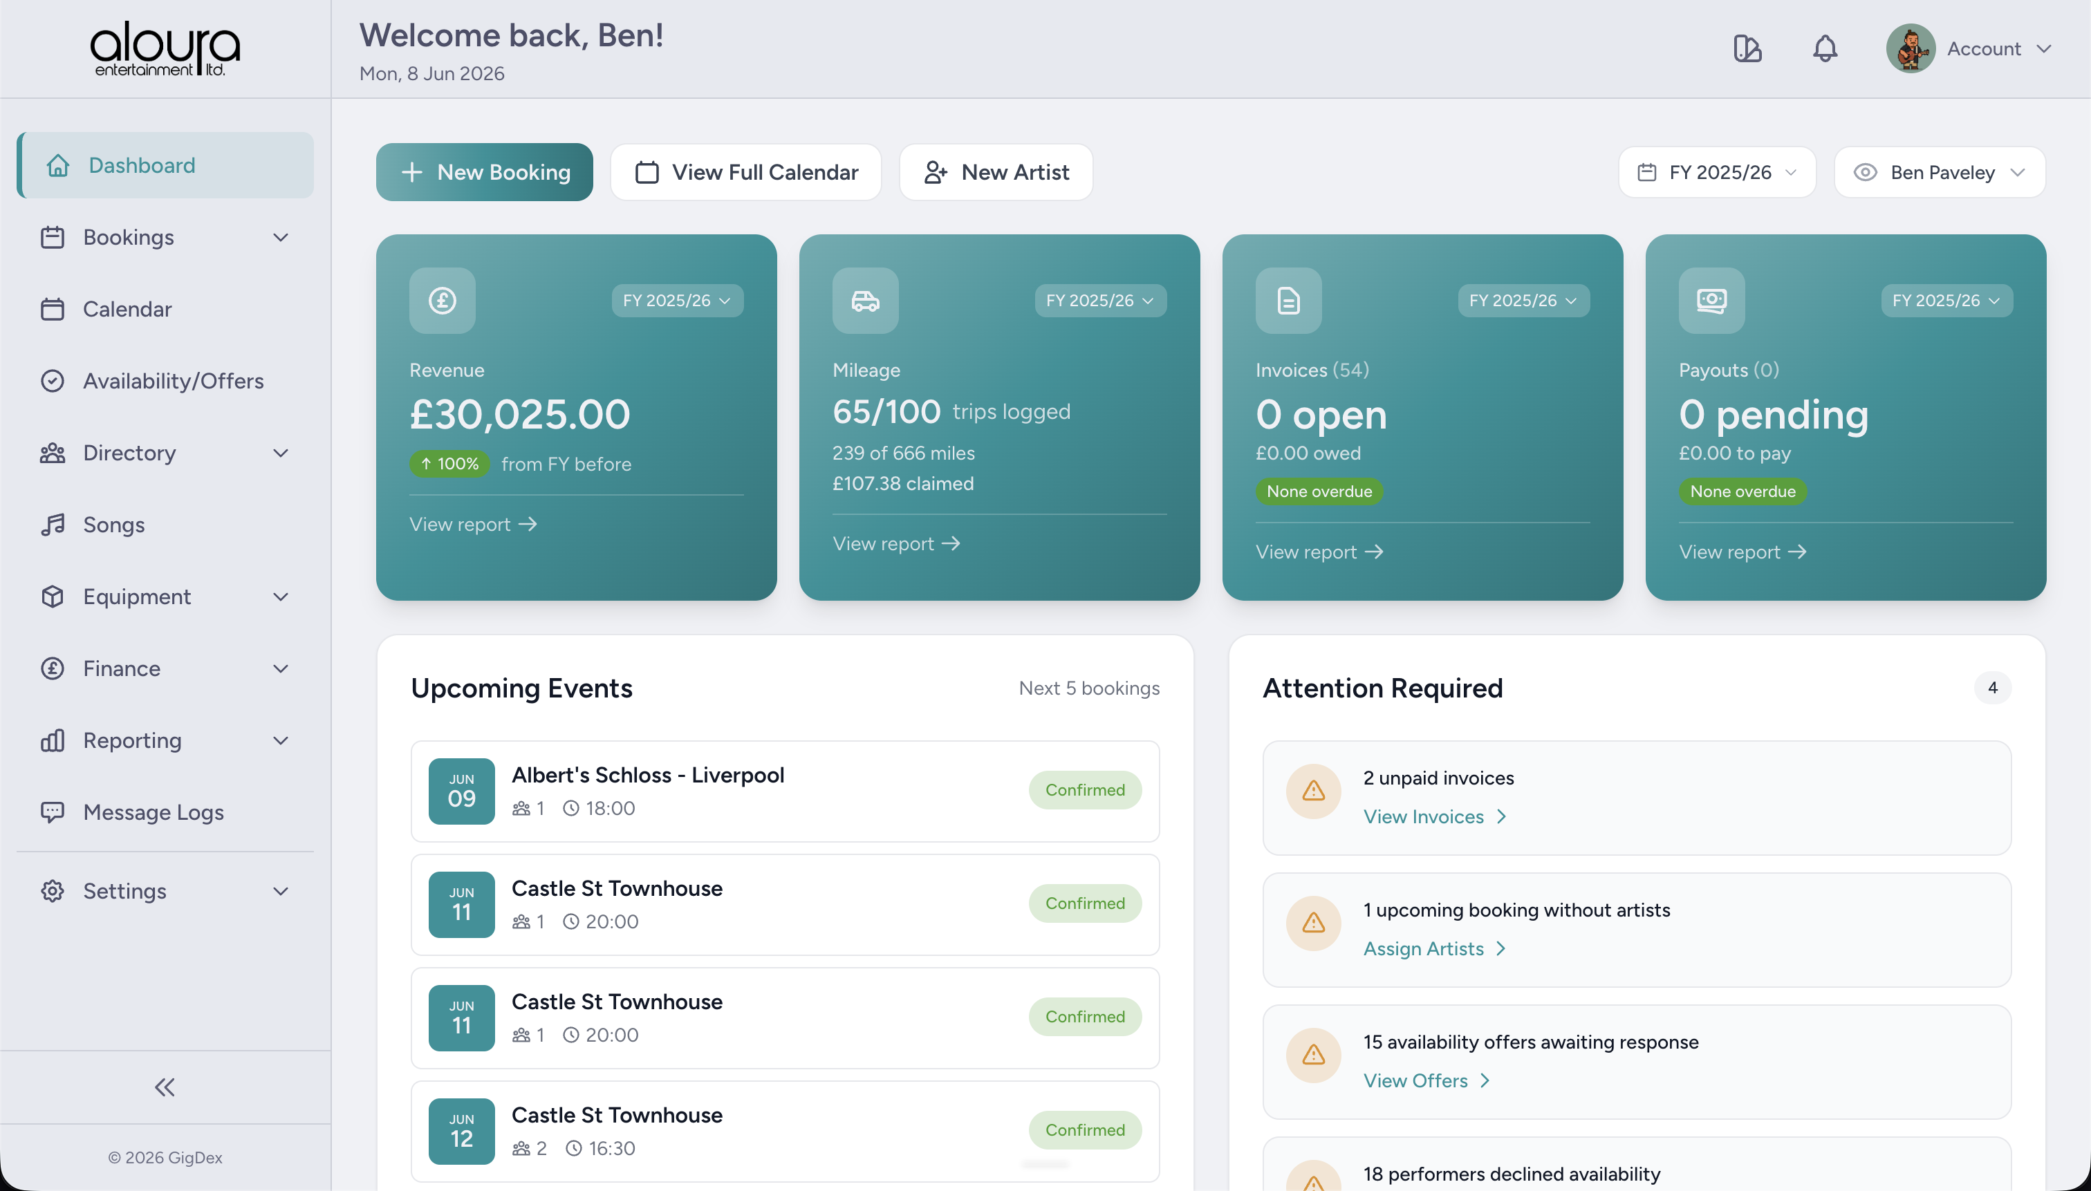Open Availability/Offers page

[165, 381]
